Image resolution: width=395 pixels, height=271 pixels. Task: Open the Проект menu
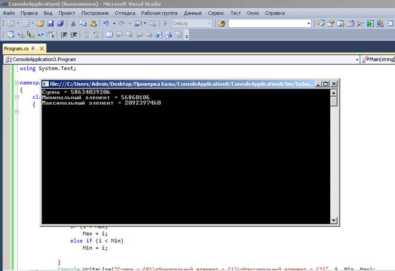coord(67,13)
